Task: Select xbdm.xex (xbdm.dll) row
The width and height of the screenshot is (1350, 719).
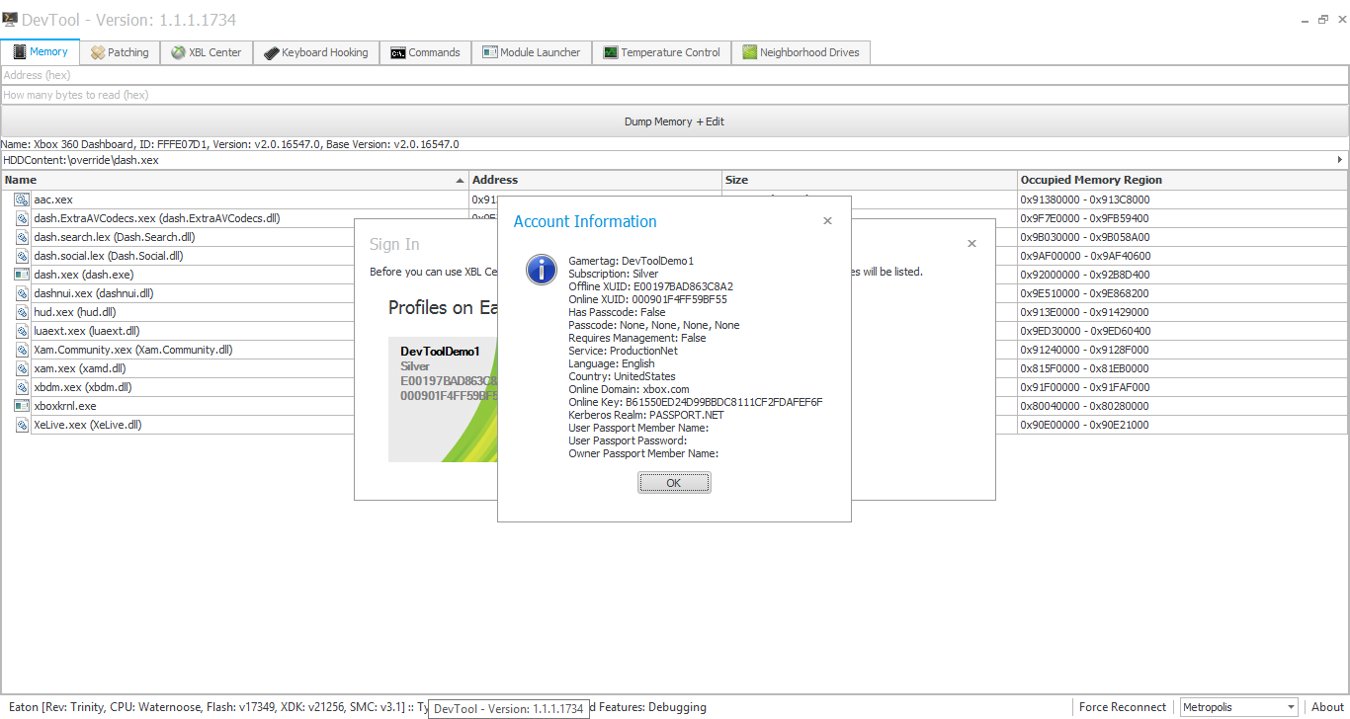Action: 83,387
